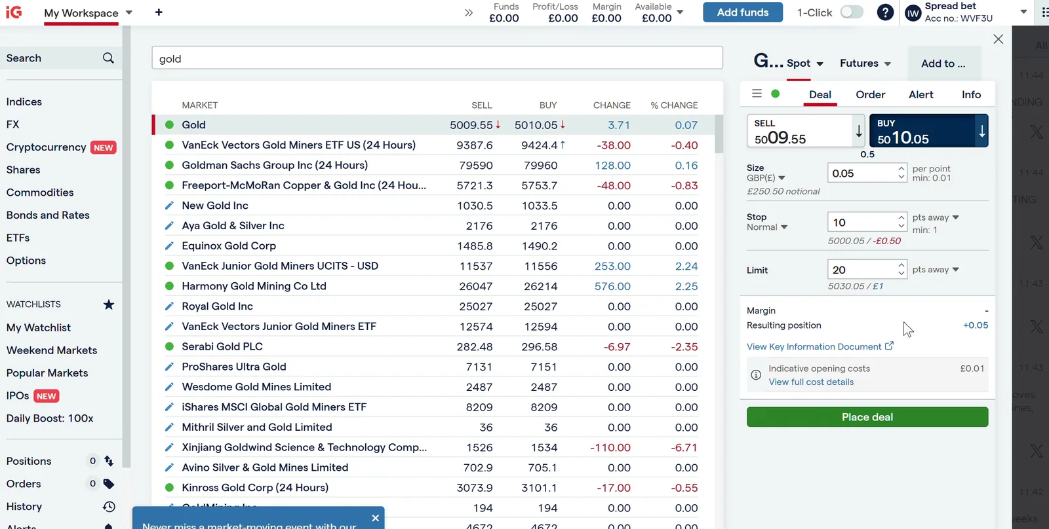The width and height of the screenshot is (1049, 529).
Task: Edit Aya Gold & Silver Inc pencil icon
Action: click(169, 226)
